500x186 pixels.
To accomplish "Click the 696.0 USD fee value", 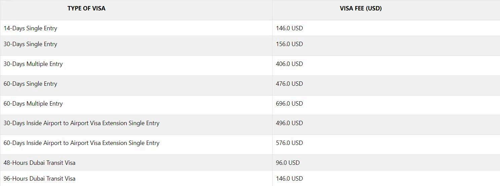I will click(289, 104).
